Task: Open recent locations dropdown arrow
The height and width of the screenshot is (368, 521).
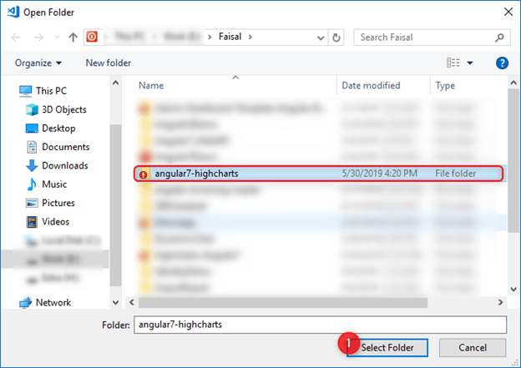Action: click(57, 38)
